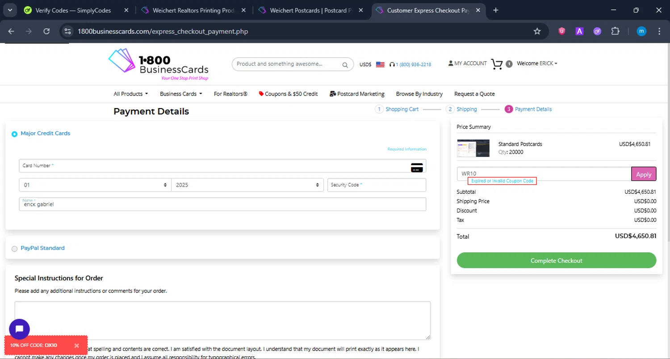Open the tab search dropdown arrow
The image size is (670, 359).
9,10
